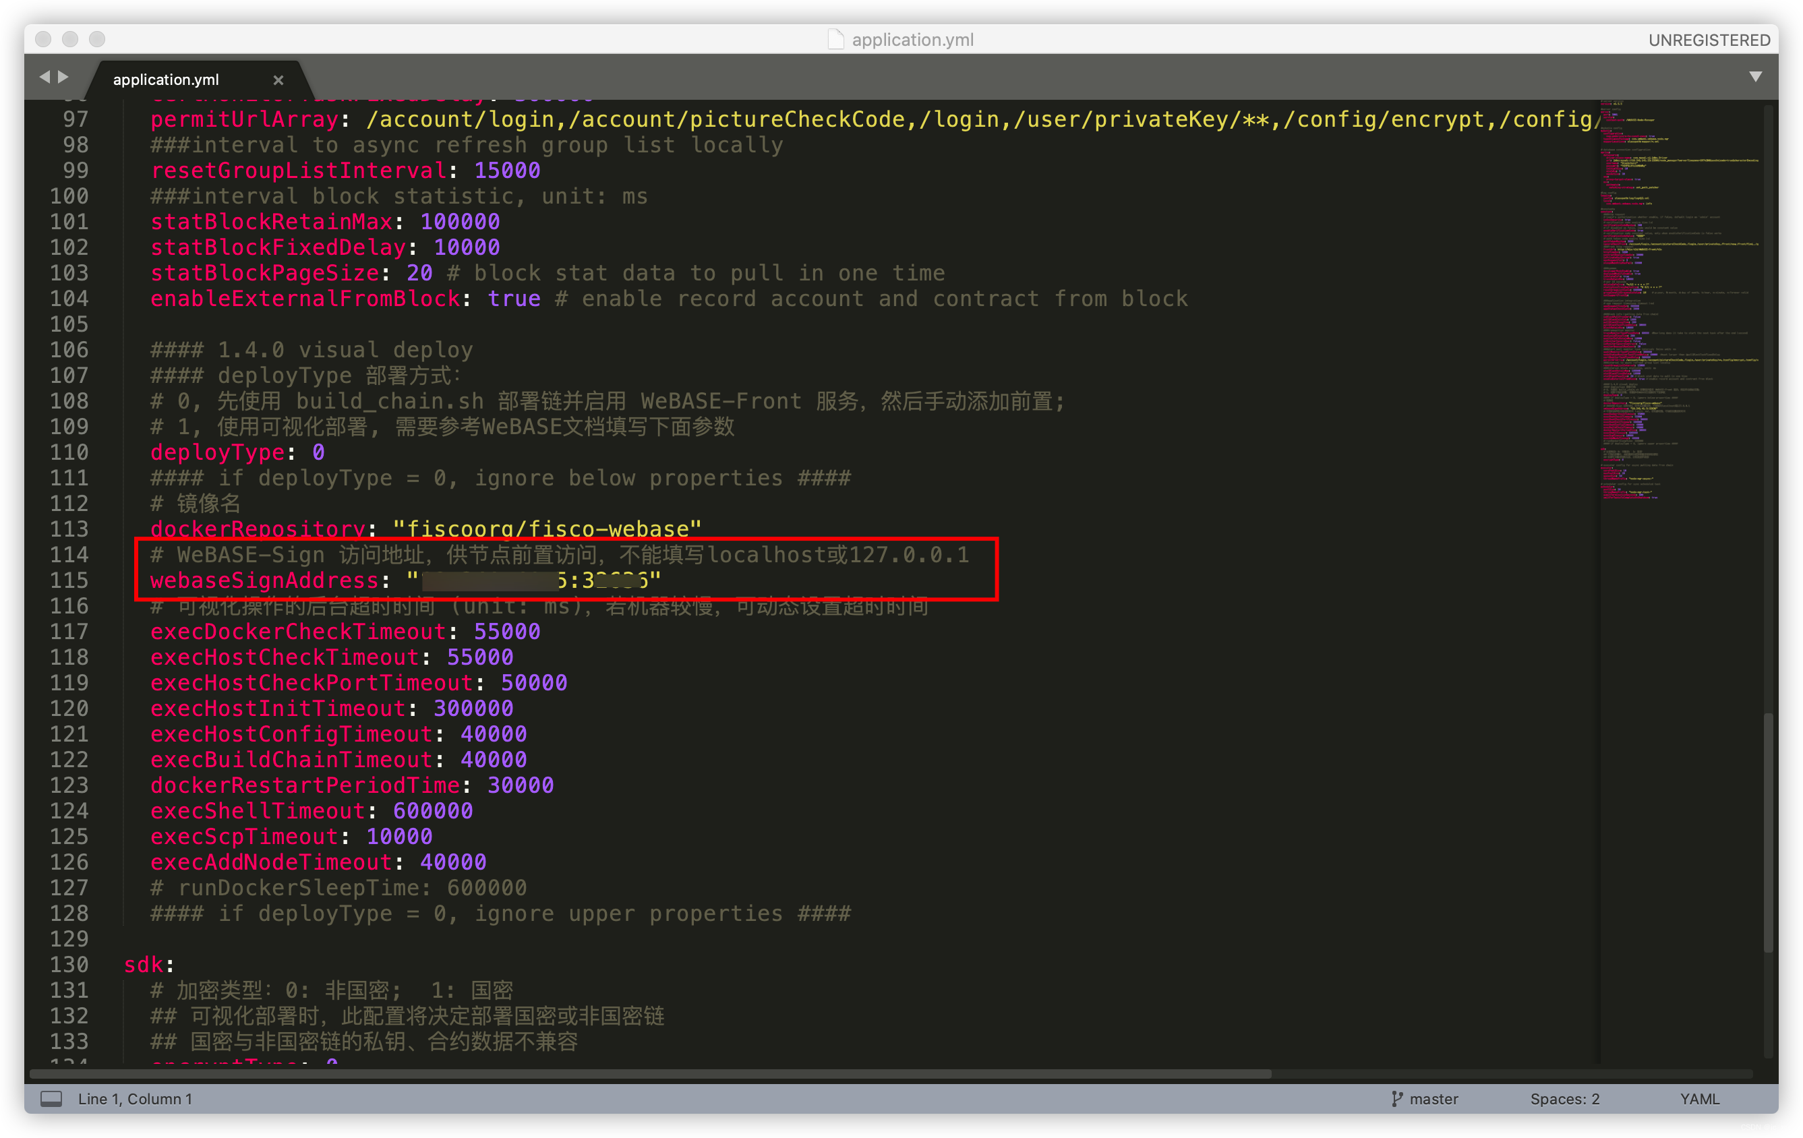Open the tab list dropdown arrow
The width and height of the screenshot is (1803, 1138).
coord(1755,77)
